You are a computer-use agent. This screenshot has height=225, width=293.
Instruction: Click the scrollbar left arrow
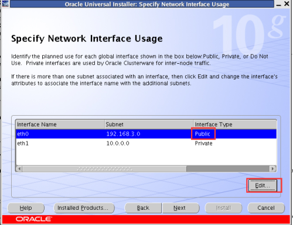pyautogui.click(x=19, y=168)
